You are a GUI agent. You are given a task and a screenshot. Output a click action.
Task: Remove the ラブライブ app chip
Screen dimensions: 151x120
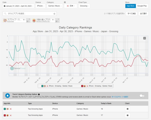click(29, 19)
